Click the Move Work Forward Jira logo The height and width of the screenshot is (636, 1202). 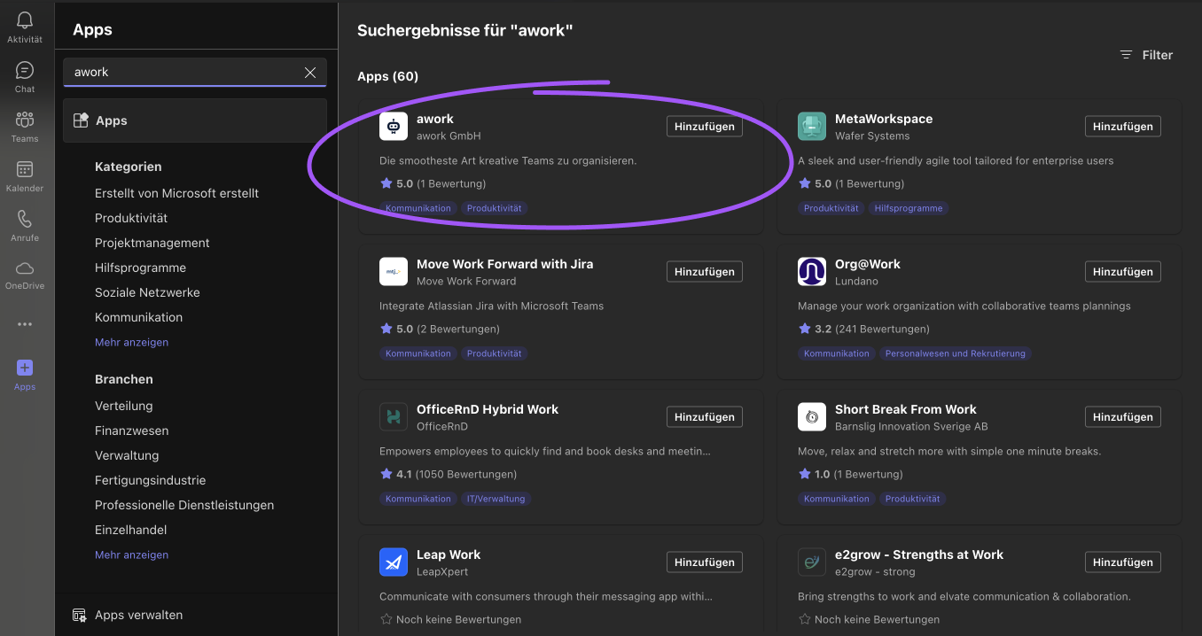click(394, 272)
